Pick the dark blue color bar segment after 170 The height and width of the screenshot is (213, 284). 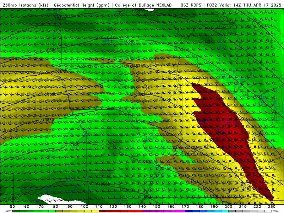tap(189, 211)
